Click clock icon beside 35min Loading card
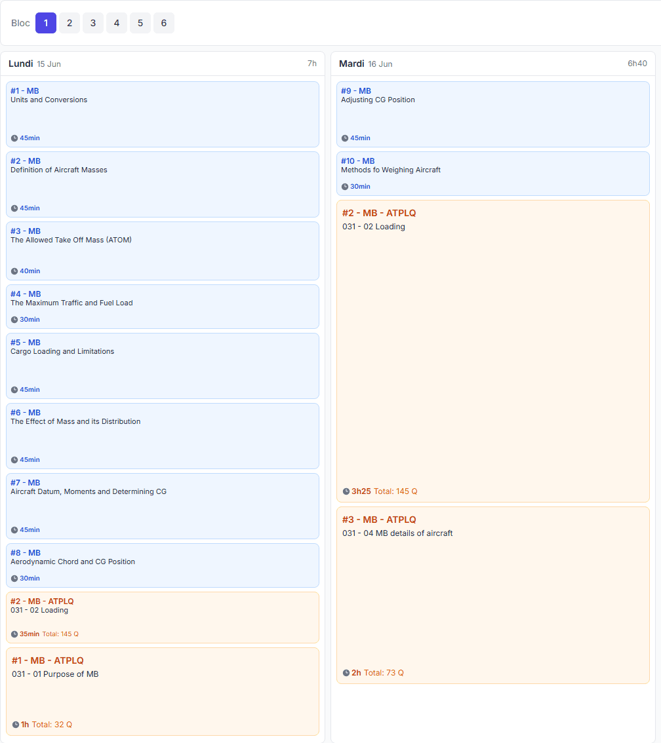Viewport: 661px width, 743px height. point(14,634)
